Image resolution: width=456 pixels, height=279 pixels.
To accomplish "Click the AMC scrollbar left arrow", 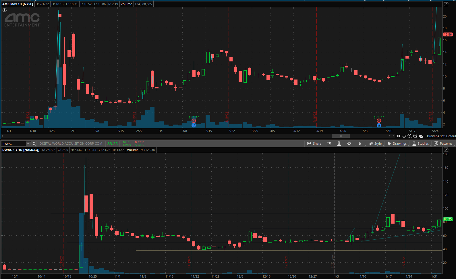I will [390, 136].
